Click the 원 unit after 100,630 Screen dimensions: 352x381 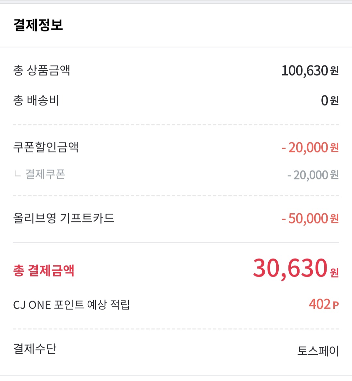pos(334,71)
